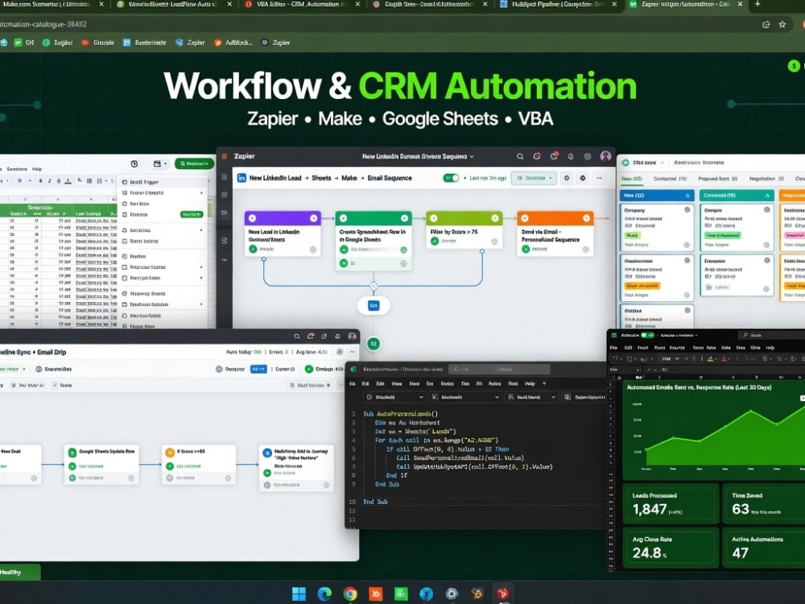805x604 pixels.
Task: Open the profile avatar in Zapier header
Action: [605, 156]
